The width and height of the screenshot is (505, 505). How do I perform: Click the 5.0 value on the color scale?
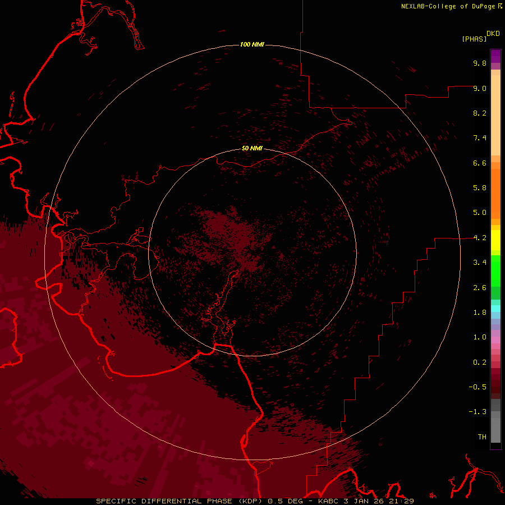pos(480,213)
